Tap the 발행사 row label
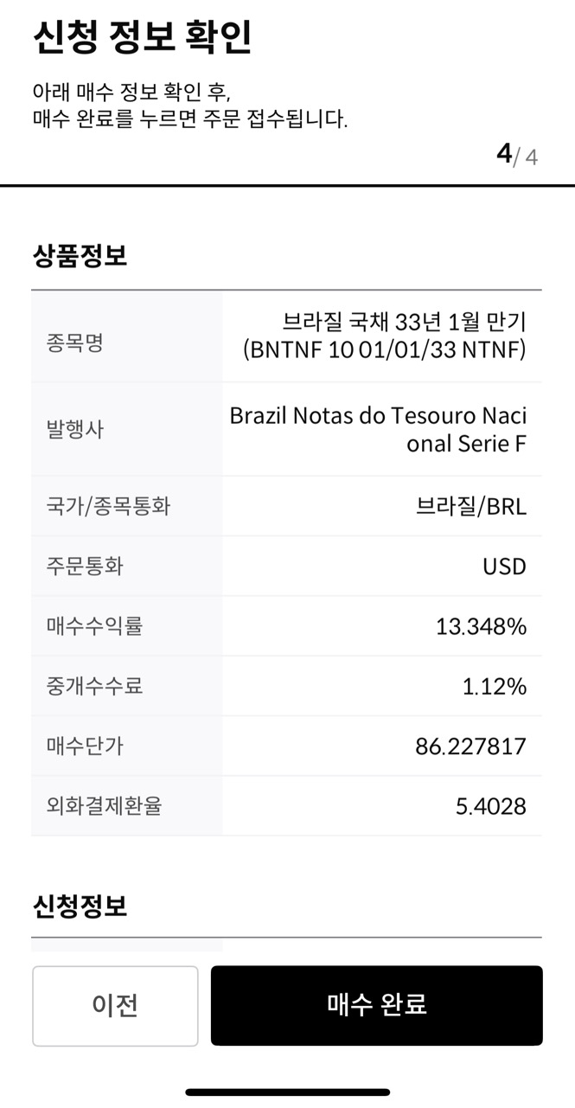The height and width of the screenshot is (1108, 575). tap(74, 429)
